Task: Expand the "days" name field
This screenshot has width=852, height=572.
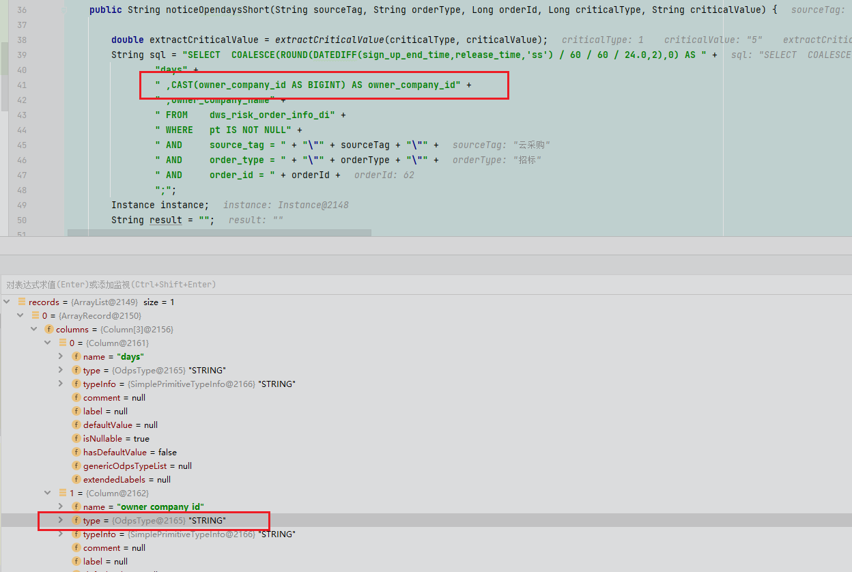Action: (61, 356)
